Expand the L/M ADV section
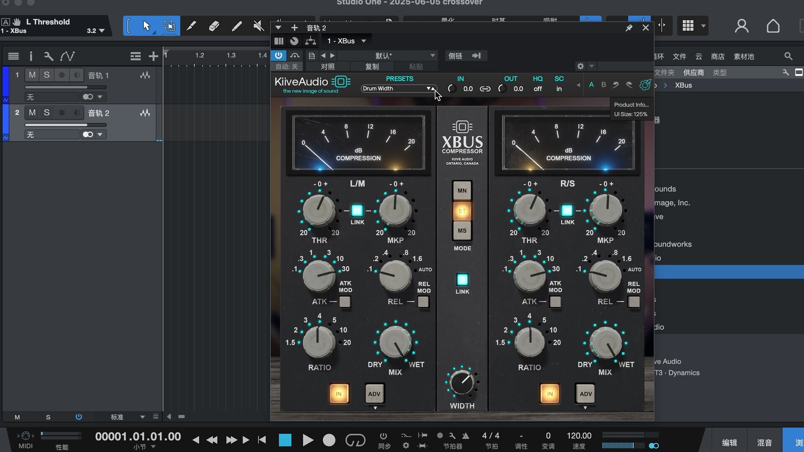The image size is (804, 452). tap(374, 394)
